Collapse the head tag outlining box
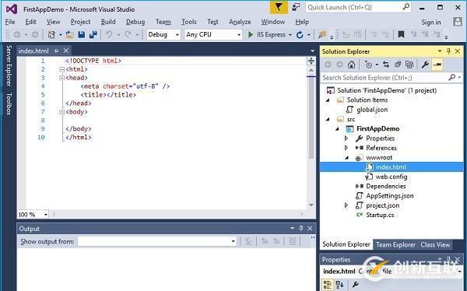The height and width of the screenshot is (291, 467). (x=61, y=78)
